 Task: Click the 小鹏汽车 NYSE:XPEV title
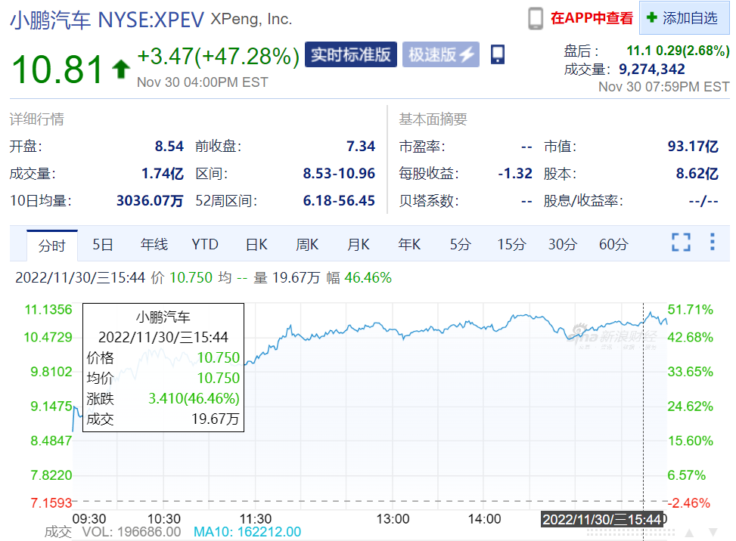[107, 20]
